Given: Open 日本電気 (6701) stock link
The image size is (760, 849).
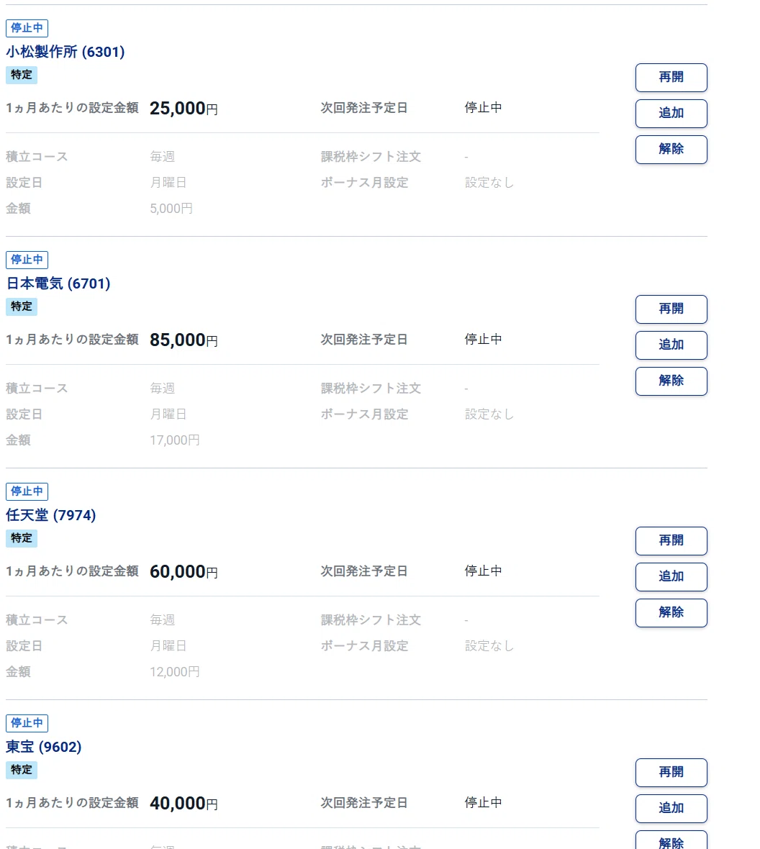Looking at the screenshot, I should [x=58, y=283].
